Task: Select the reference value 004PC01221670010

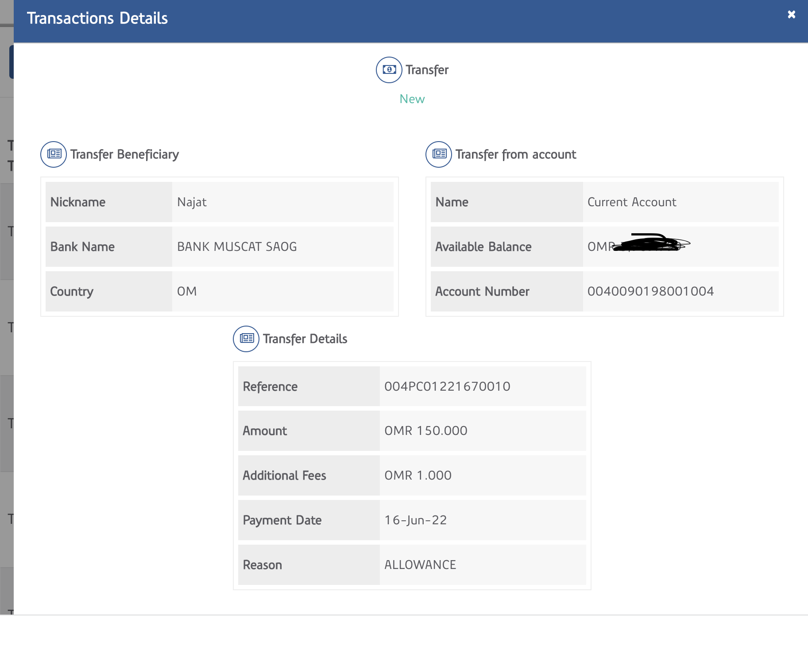Action: pyautogui.click(x=447, y=386)
